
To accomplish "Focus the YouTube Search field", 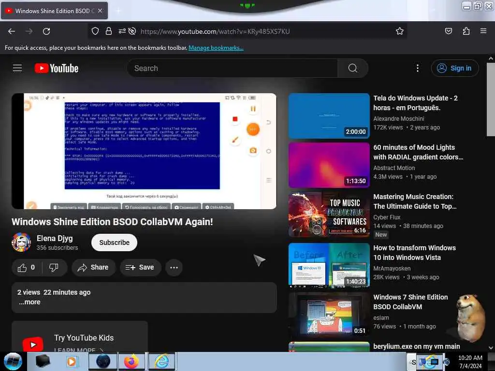I will coord(233,68).
